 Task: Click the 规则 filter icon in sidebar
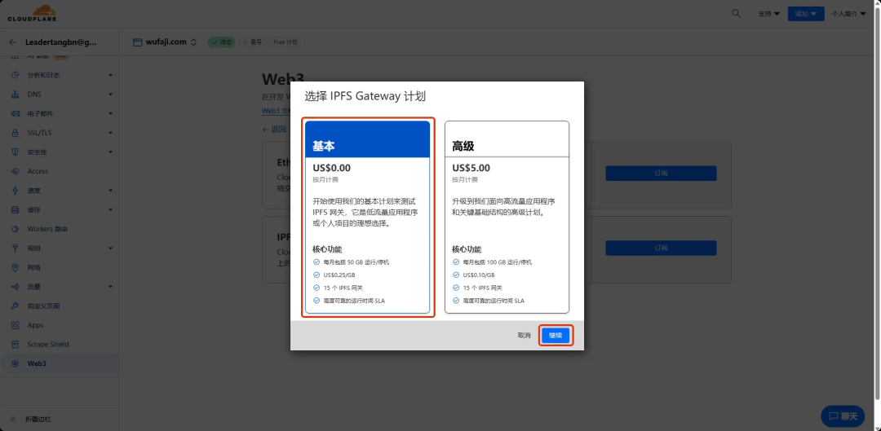pos(15,248)
